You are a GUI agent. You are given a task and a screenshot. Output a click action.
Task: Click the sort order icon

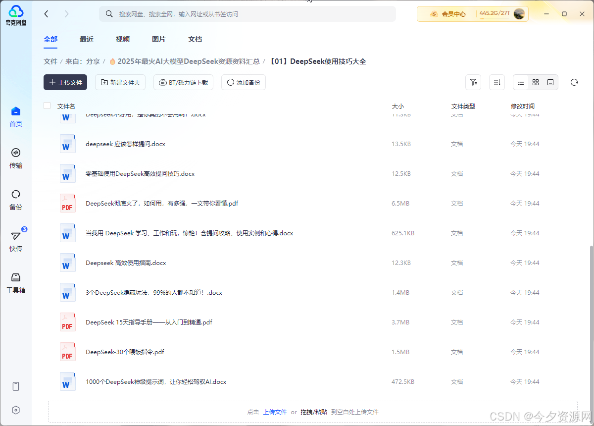[497, 82]
